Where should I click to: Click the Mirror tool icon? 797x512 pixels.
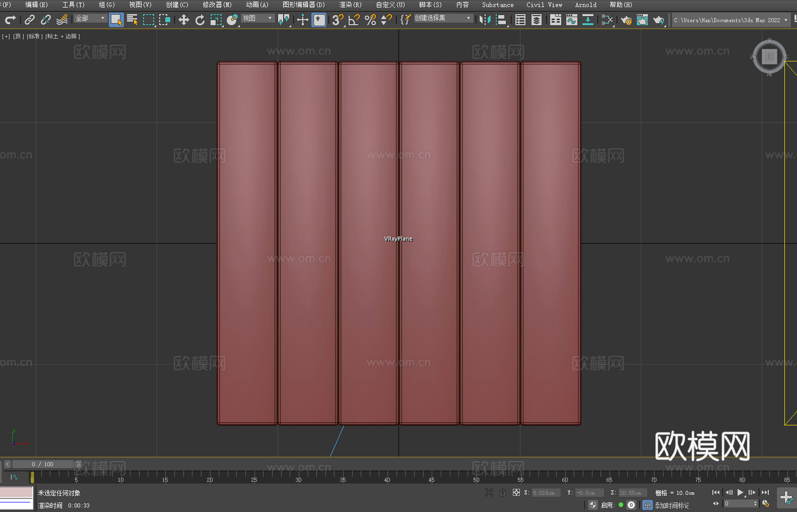(x=485, y=20)
